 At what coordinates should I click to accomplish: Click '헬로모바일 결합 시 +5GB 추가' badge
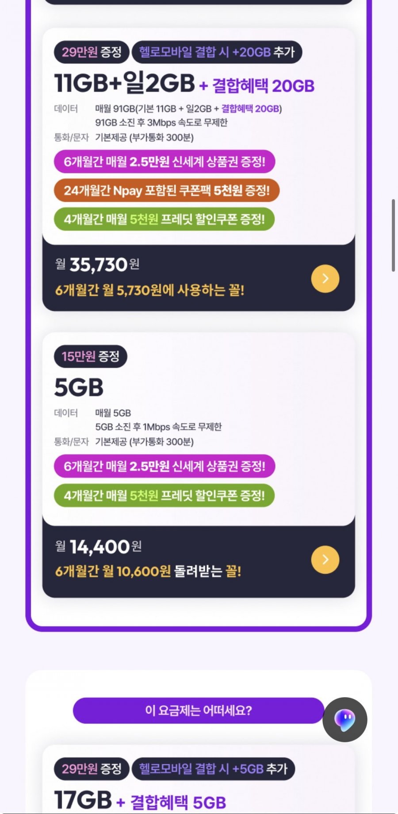pyautogui.click(x=213, y=768)
